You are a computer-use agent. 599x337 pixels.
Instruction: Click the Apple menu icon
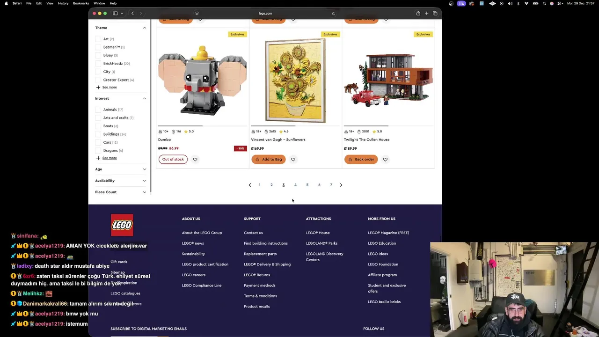6,3
